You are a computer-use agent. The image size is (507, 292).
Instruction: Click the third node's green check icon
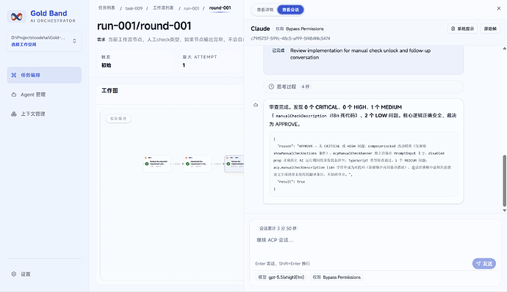pyautogui.click(x=229, y=164)
